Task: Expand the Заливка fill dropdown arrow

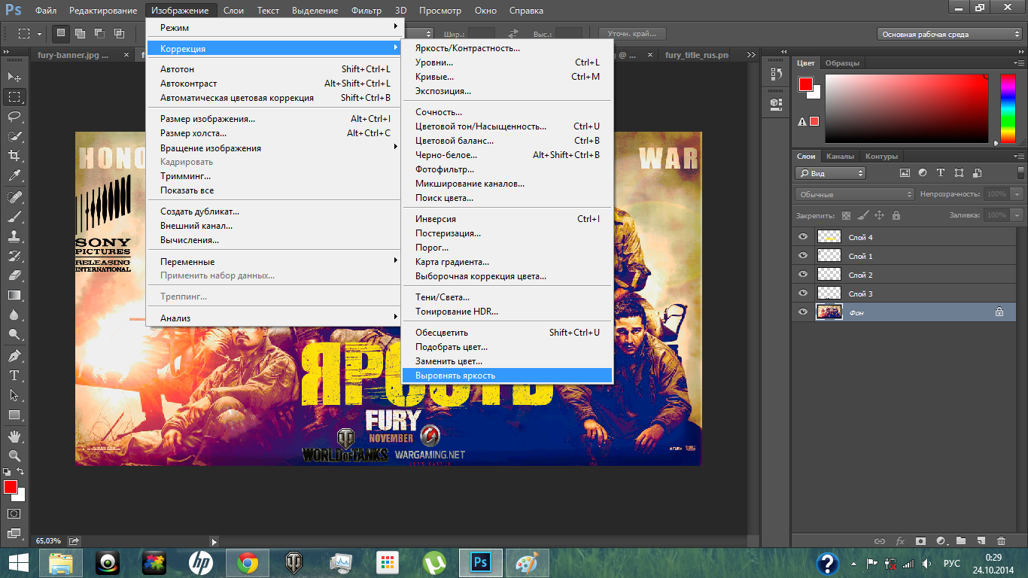Action: tap(1017, 215)
